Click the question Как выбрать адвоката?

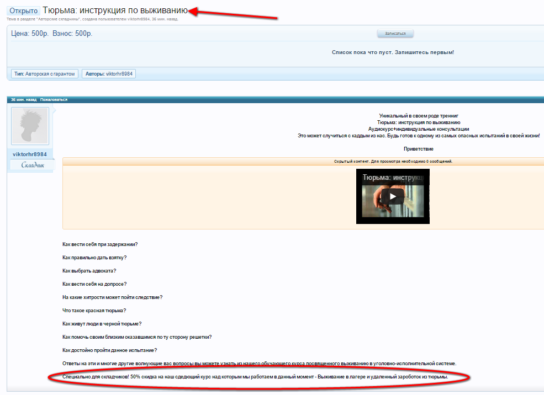tap(89, 271)
